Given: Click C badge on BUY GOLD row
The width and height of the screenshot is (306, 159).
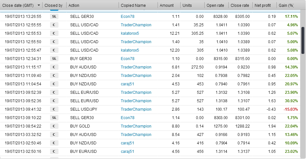Looking at the screenshot, I should (54, 126).
